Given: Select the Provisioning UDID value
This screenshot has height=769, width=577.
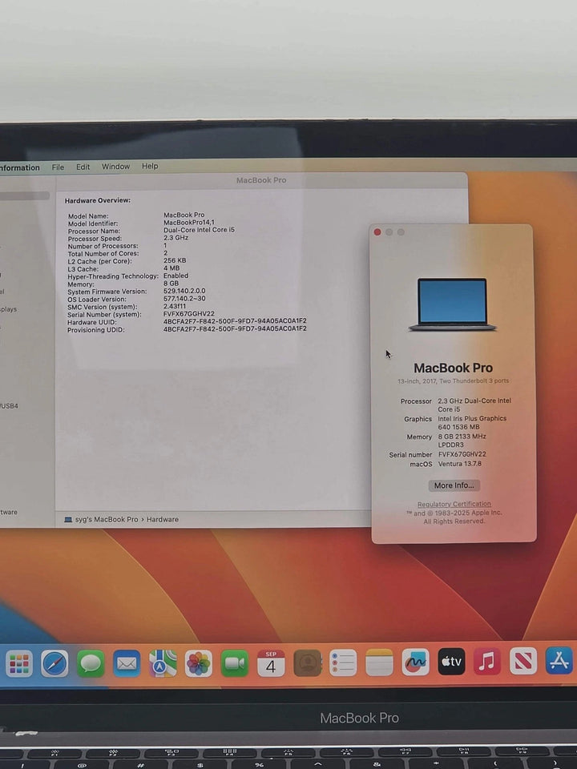Looking at the screenshot, I should pyautogui.click(x=235, y=328).
